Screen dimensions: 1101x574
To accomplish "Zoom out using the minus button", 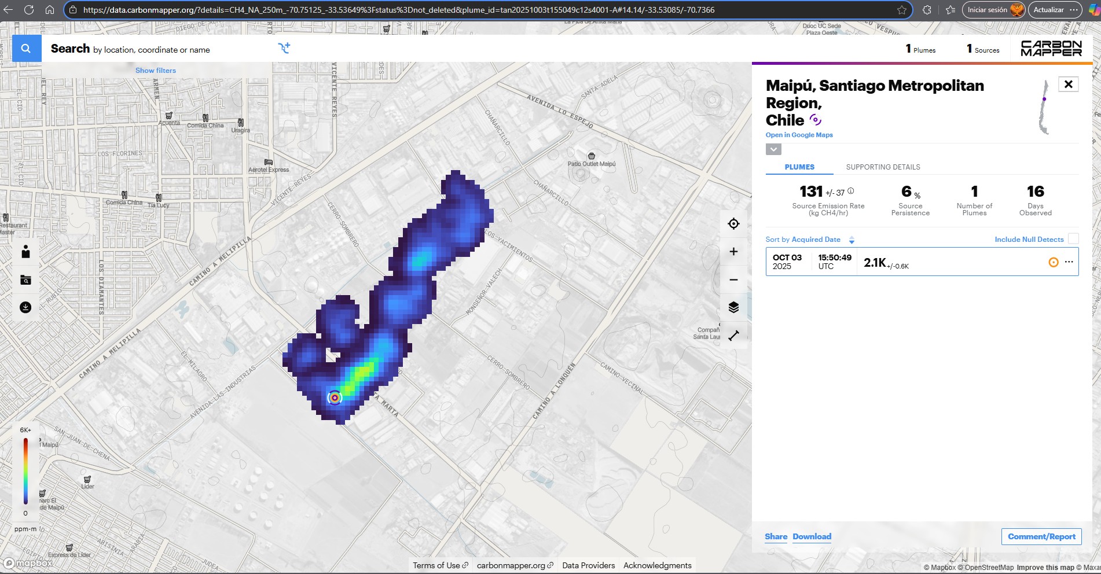I will (x=733, y=279).
